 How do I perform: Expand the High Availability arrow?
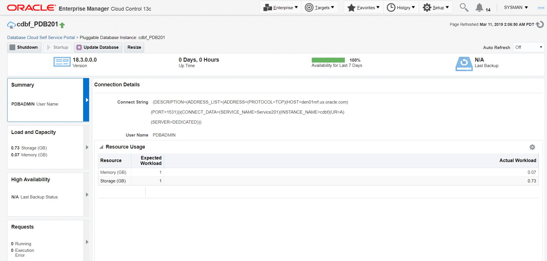tap(87, 194)
